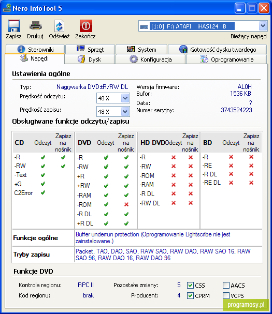Click the Nero InfoTool title bar icon

(7, 8)
